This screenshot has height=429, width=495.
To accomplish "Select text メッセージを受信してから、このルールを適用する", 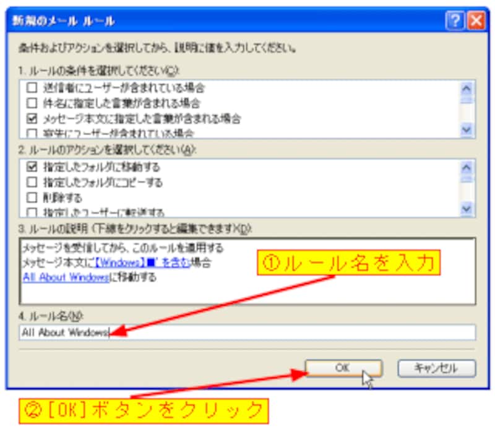I will pos(123,248).
